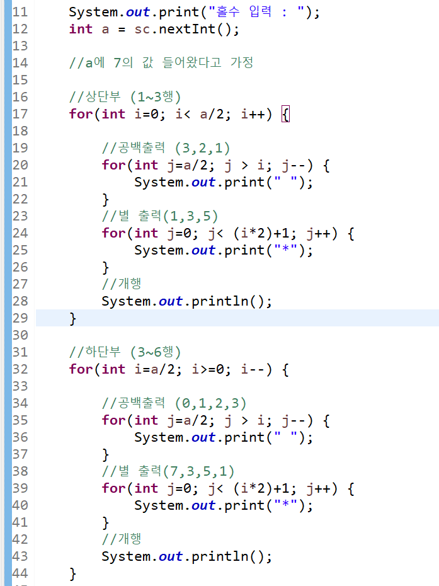Click the closing brace on line 37
Image resolution: width=439 pixels, height=586 pixels.
106,454
